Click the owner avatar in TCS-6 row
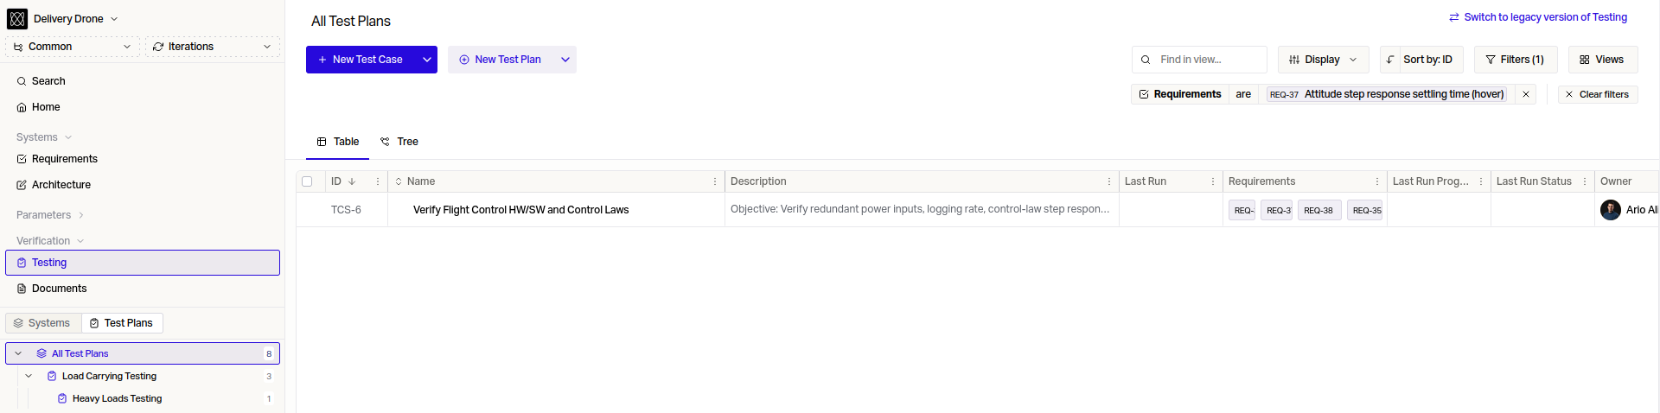This screenshot has width=1660, height=413. (1611, 210)
